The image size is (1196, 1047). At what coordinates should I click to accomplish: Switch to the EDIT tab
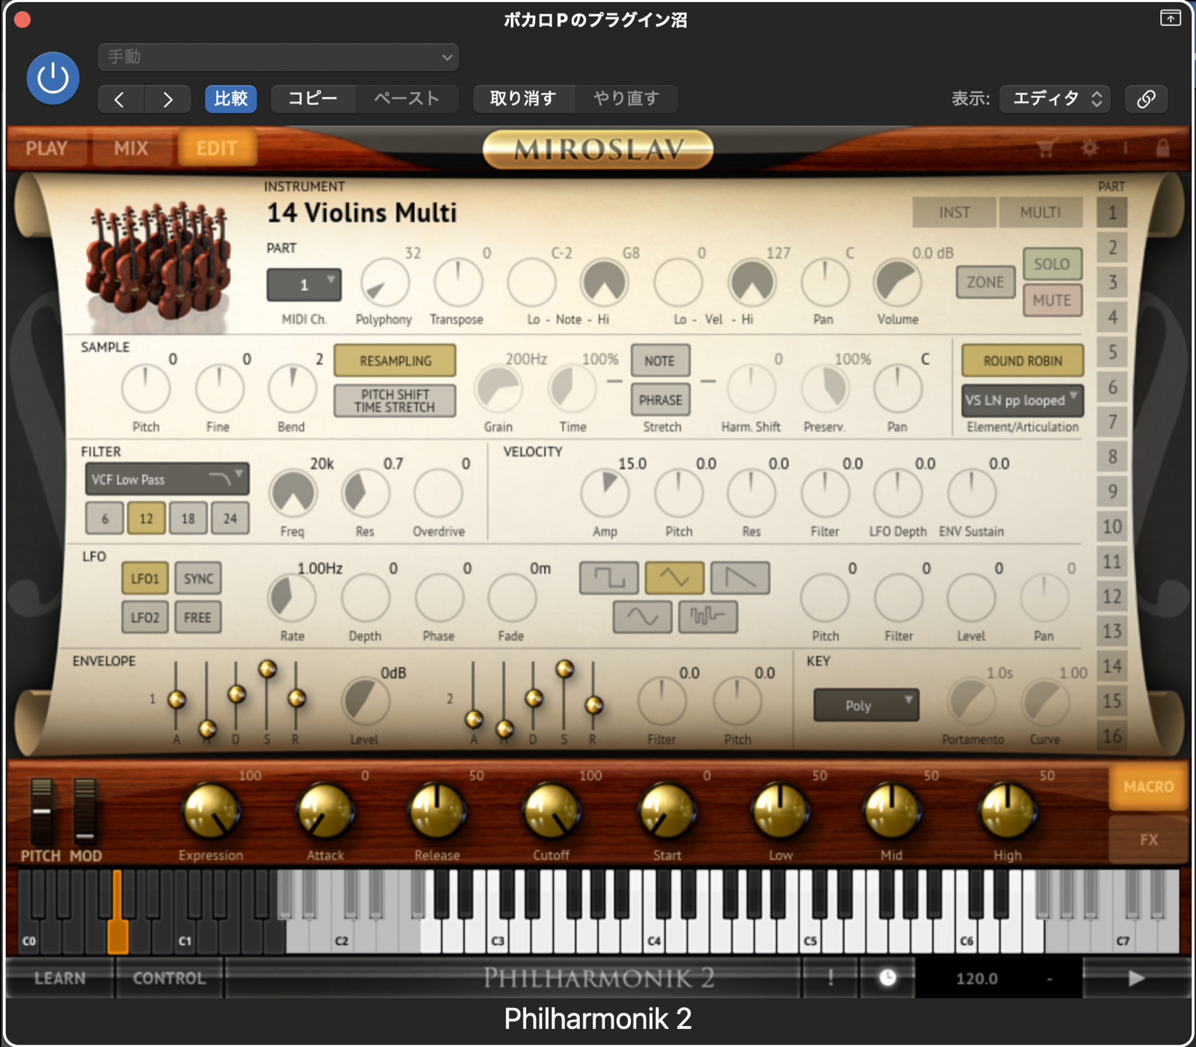(217, 148)
